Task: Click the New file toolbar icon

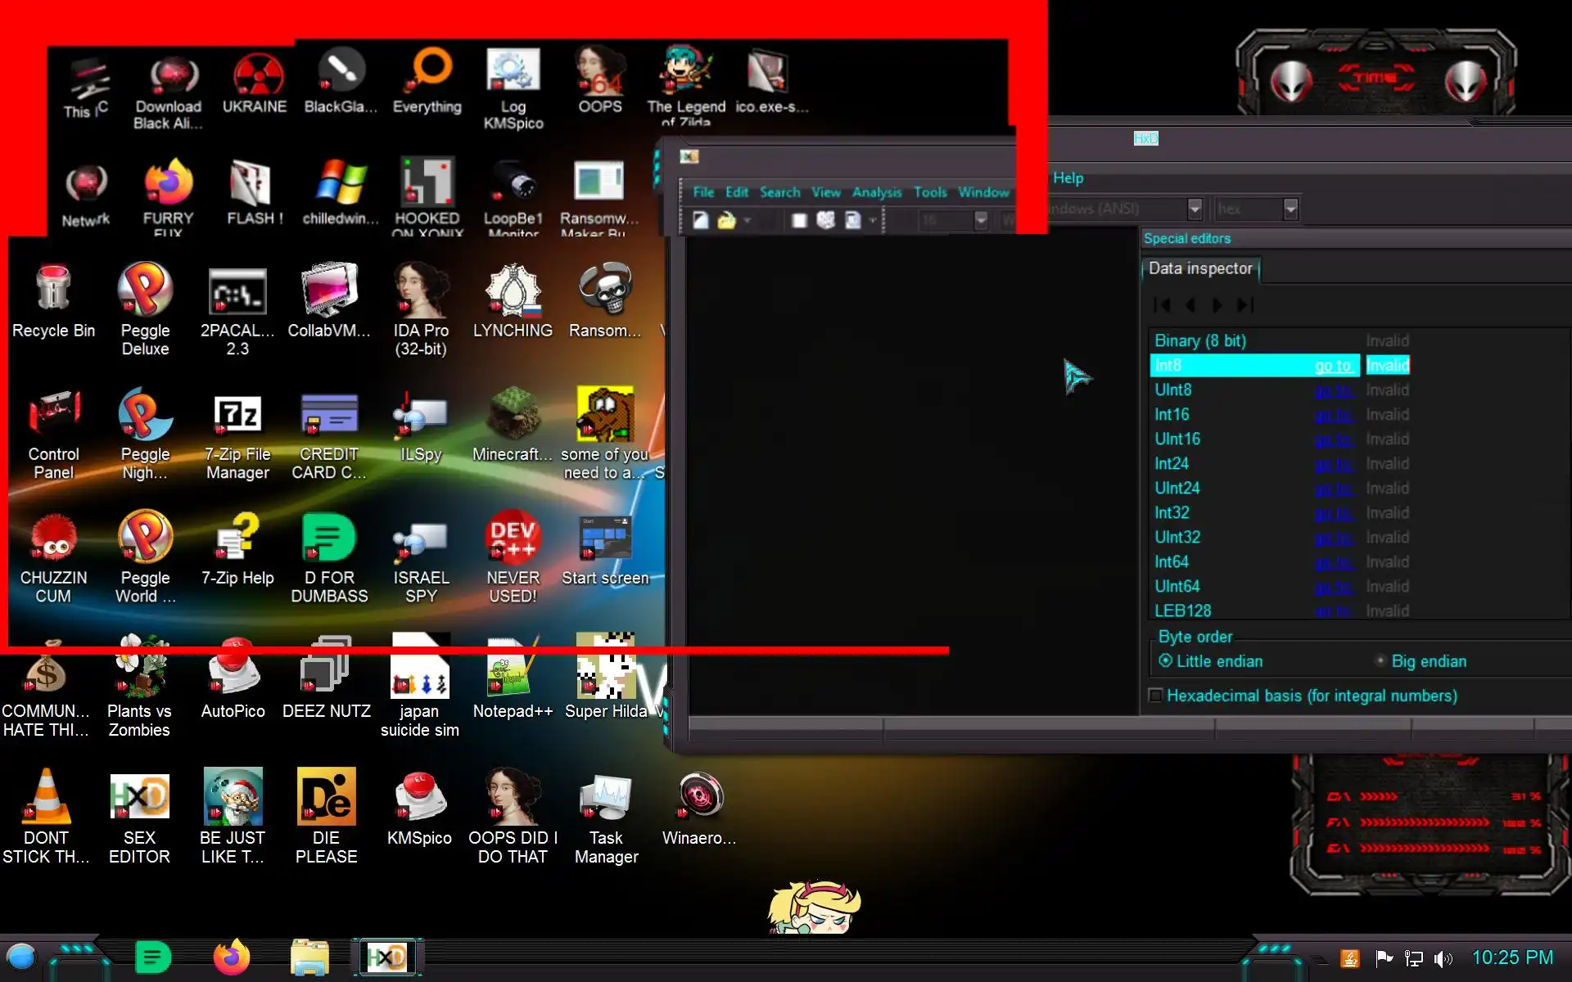Action: (x=701, y=220)
